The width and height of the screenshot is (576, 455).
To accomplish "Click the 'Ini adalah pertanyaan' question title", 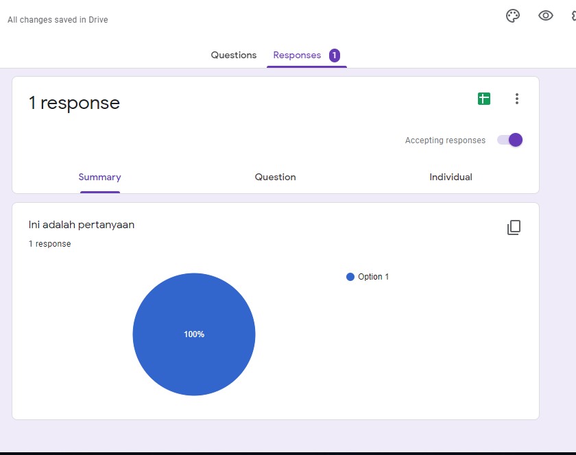I will pyautogui.click(x=82, y=225).
